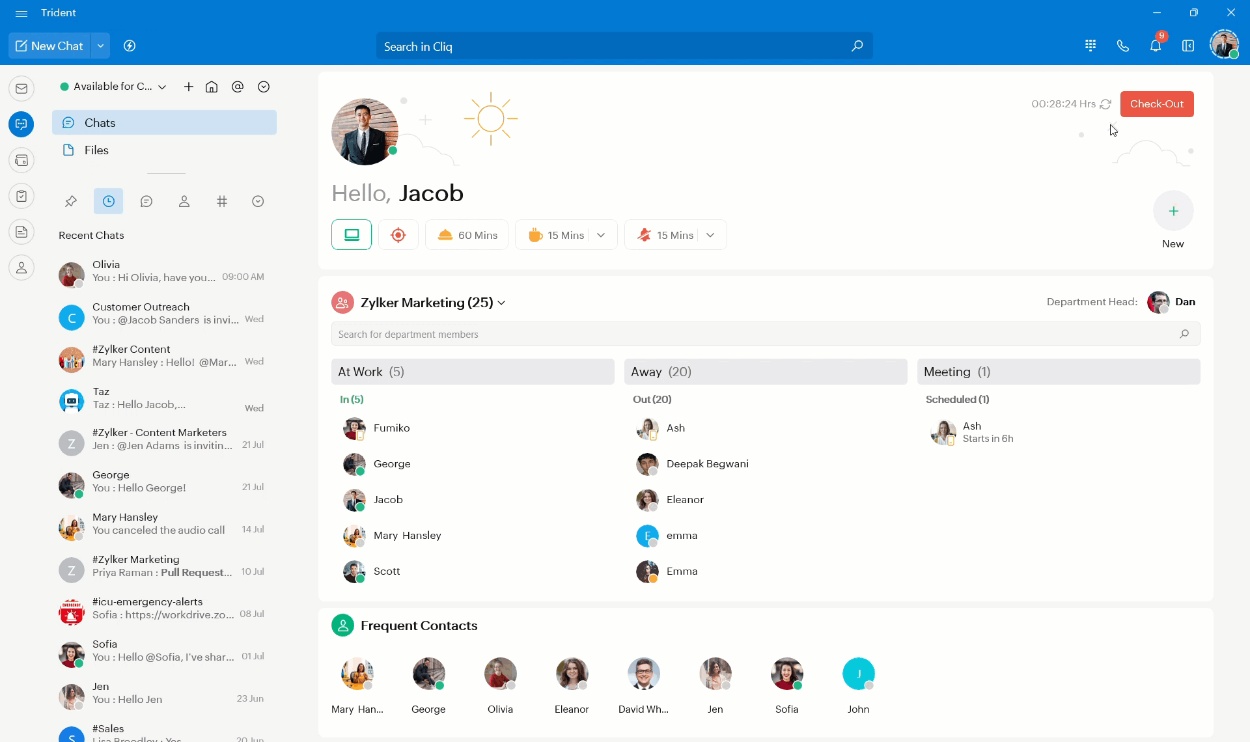Select the pinned chats pin icon

71,202
